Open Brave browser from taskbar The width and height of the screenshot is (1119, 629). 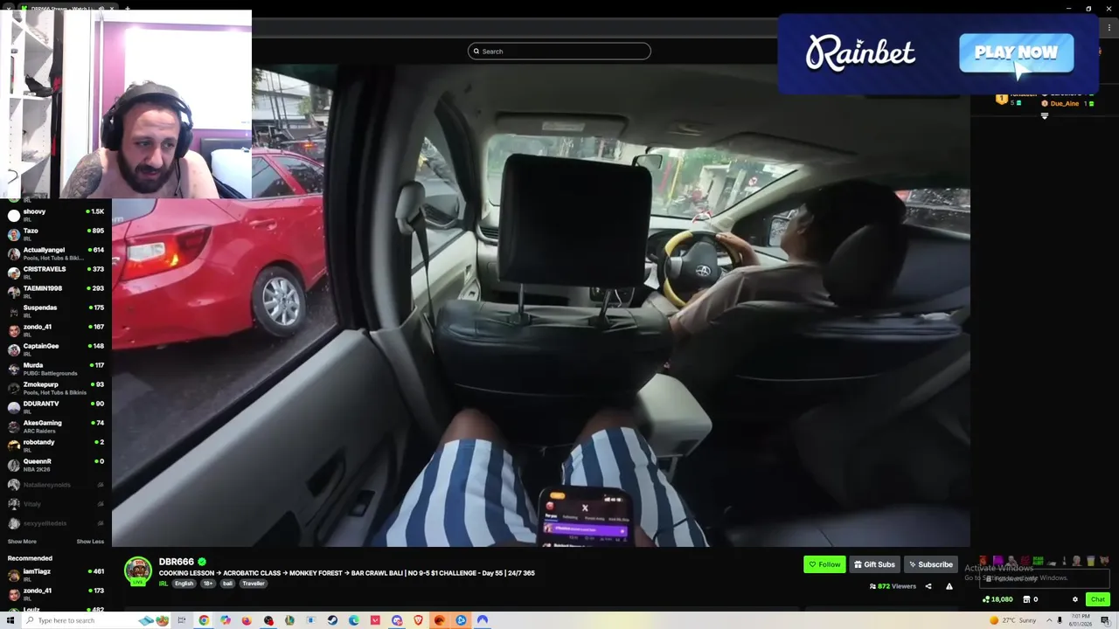418,620
